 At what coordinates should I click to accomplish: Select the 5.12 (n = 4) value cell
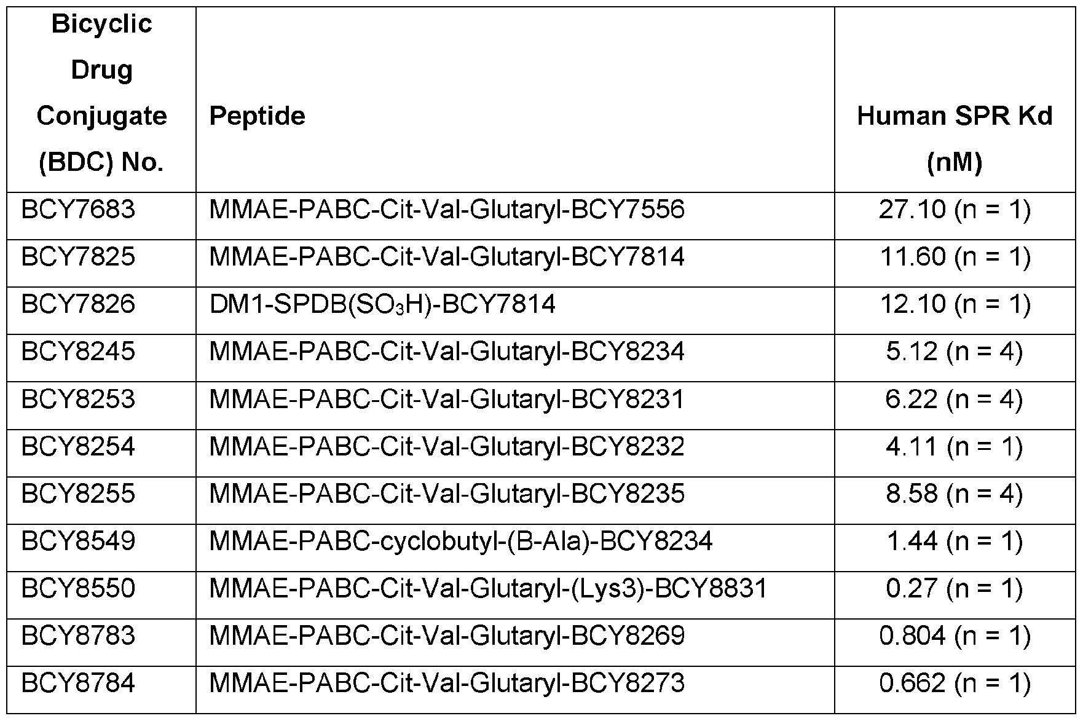click(x=955, y=352)
